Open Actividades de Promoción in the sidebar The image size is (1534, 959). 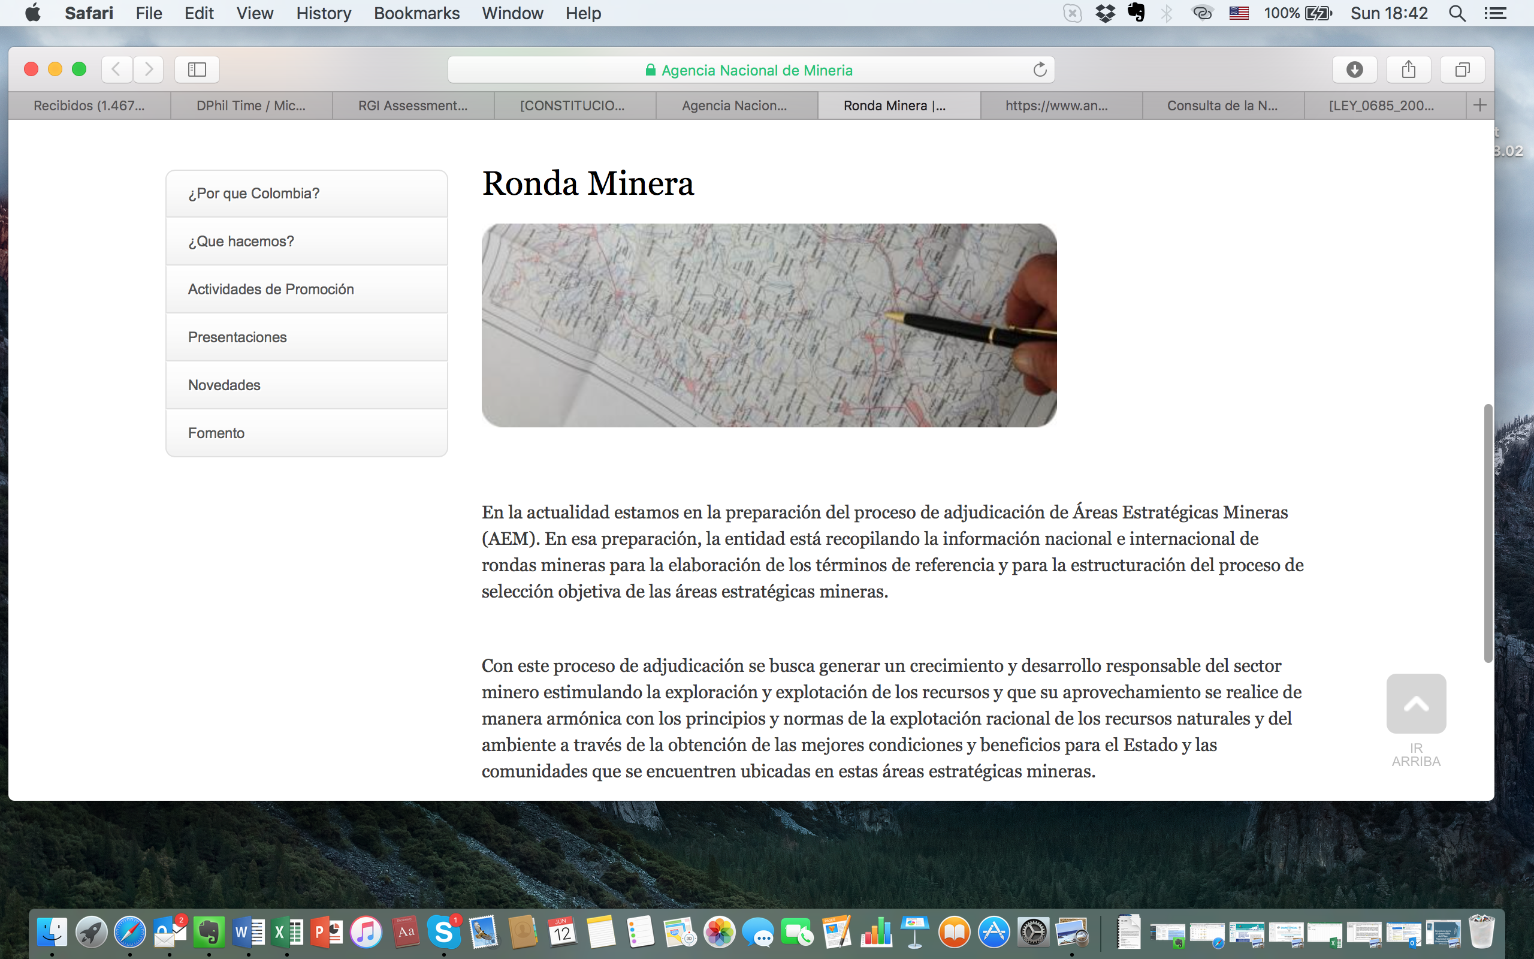point(307,289)
